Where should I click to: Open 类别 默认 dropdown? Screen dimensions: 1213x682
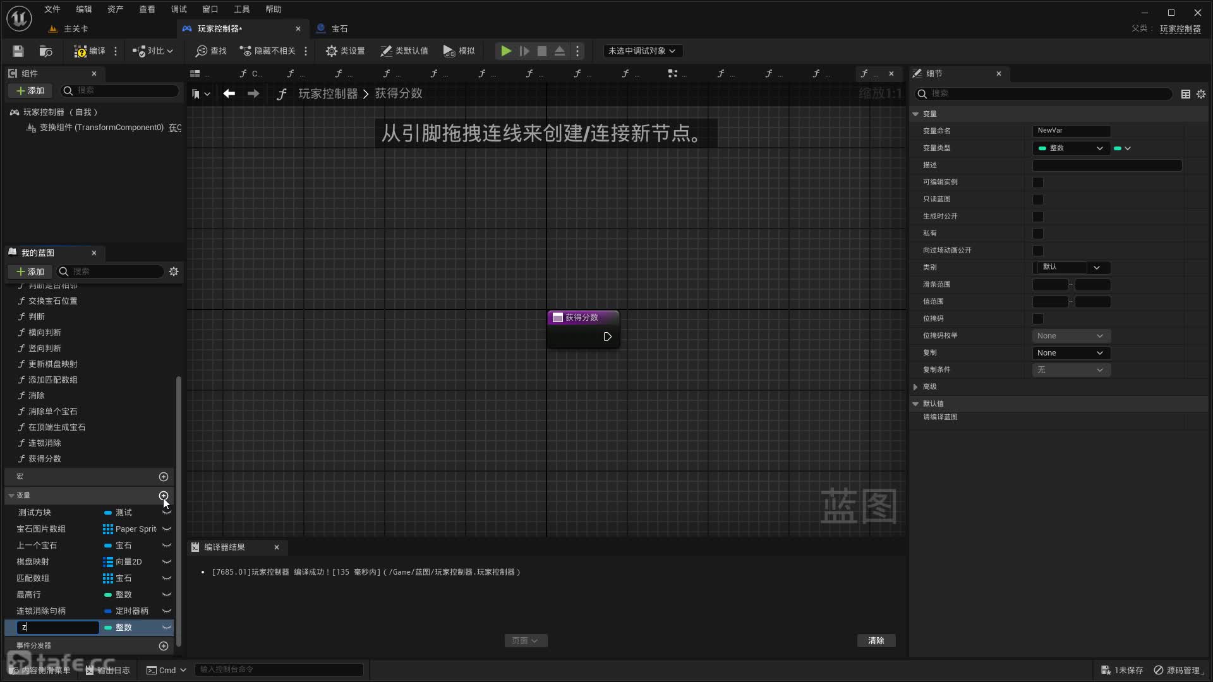coord(1071,268)
